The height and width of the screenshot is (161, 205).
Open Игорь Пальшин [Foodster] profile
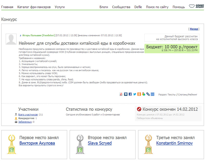point(39,35)
